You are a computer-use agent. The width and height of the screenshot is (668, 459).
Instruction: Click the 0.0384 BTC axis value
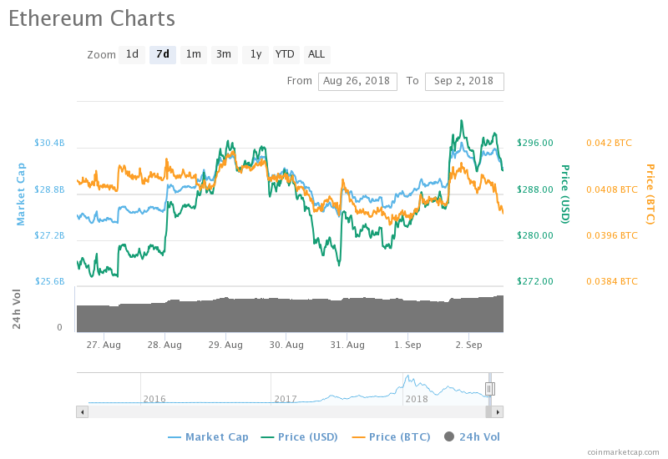coord(612,281)
